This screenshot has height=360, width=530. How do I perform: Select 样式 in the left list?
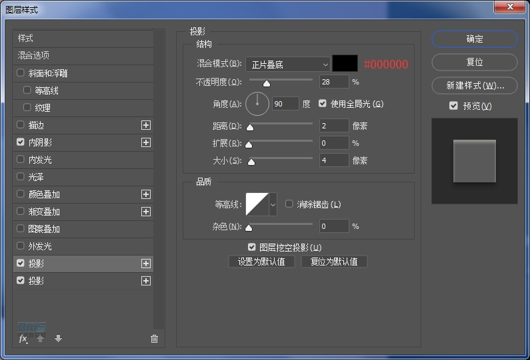[x=83, y=39]
